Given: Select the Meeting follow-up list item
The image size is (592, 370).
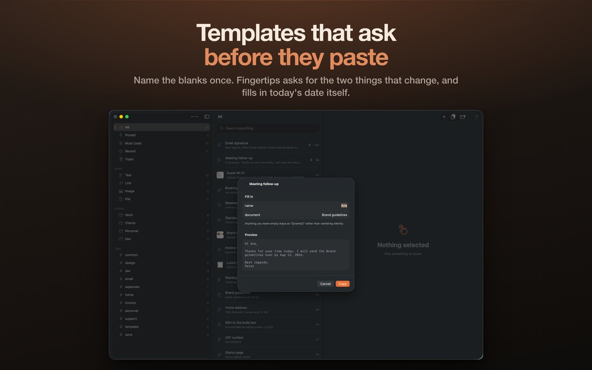Looking at the screenshot, I should click(268, 160).
